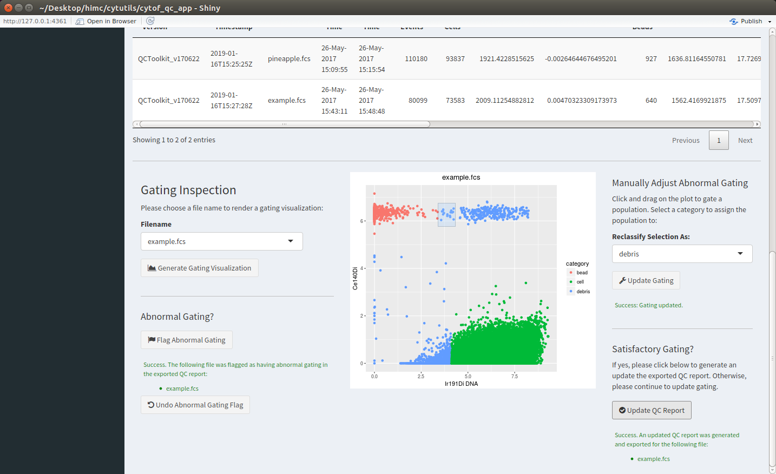Click the green cell legend swatch
776x474 pixels.
(571, 282)
